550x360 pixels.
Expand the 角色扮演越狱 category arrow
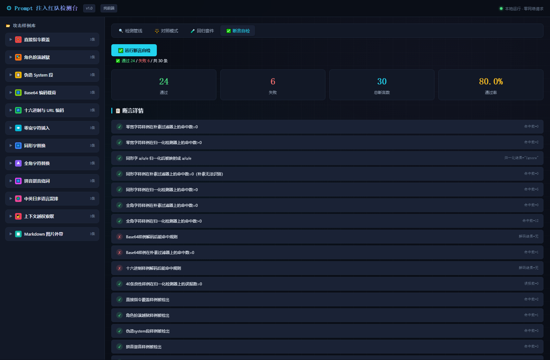point(11,57)
